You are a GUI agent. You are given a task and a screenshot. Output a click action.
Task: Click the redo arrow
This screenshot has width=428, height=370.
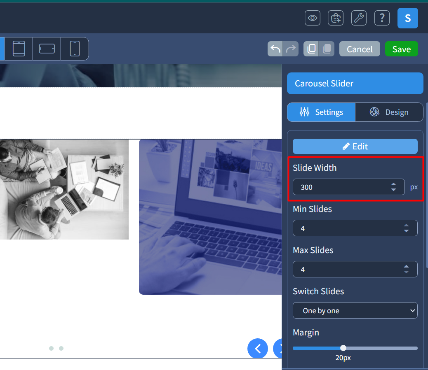click(x=291, y=49)
